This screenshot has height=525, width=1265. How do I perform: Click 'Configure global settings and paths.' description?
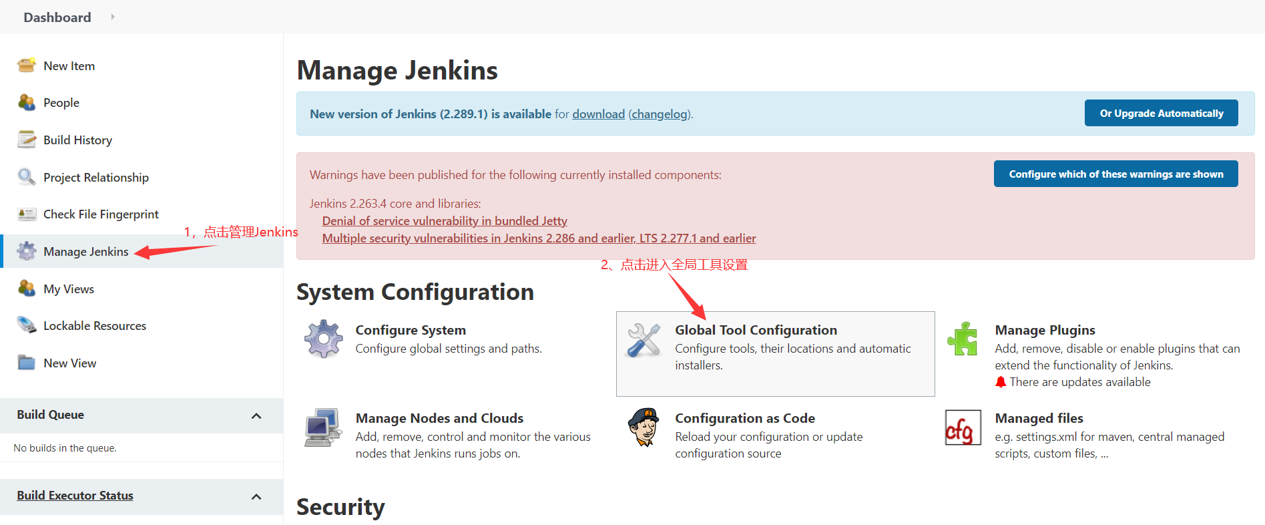pos(449,349)
